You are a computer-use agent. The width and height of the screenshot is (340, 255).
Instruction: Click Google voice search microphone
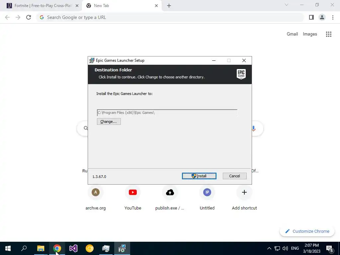click(x=253, y=128)
